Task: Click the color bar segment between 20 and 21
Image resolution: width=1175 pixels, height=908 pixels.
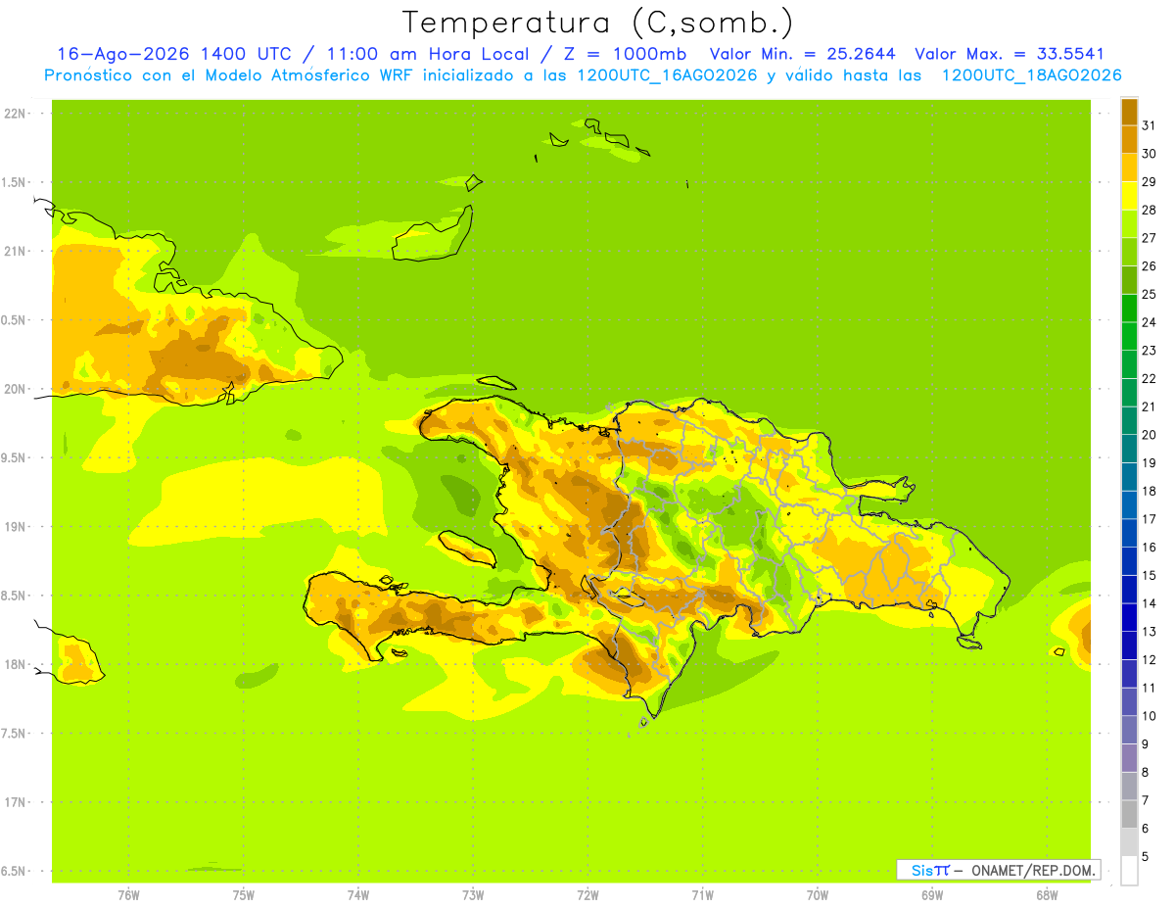Action: (x=1129, y=420)
